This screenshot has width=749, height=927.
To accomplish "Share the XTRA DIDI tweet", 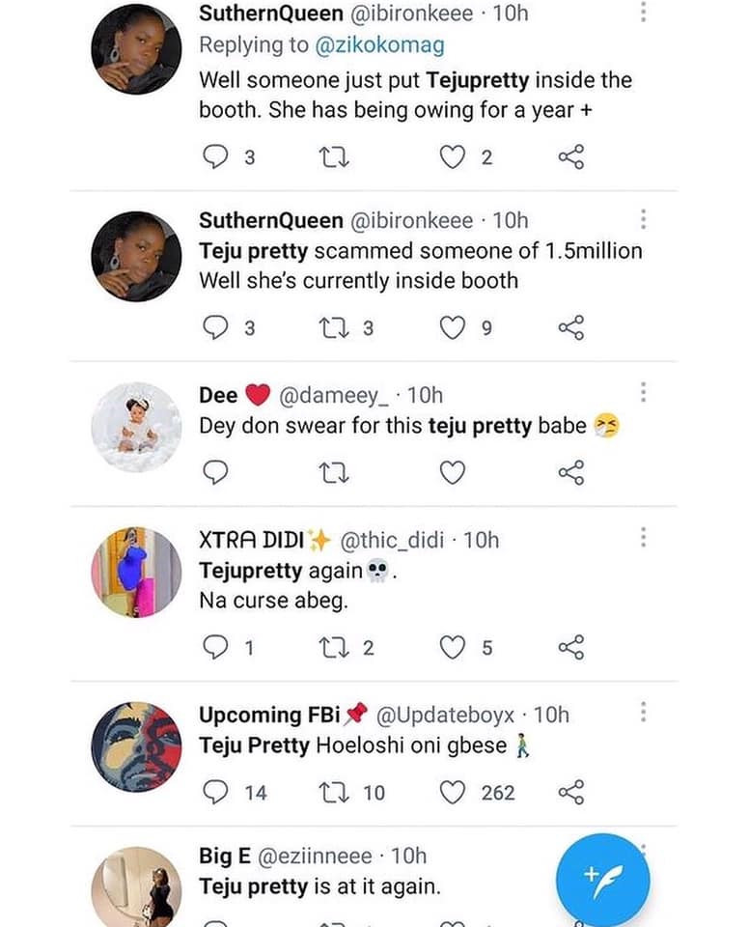I will [x=571, y=647].
